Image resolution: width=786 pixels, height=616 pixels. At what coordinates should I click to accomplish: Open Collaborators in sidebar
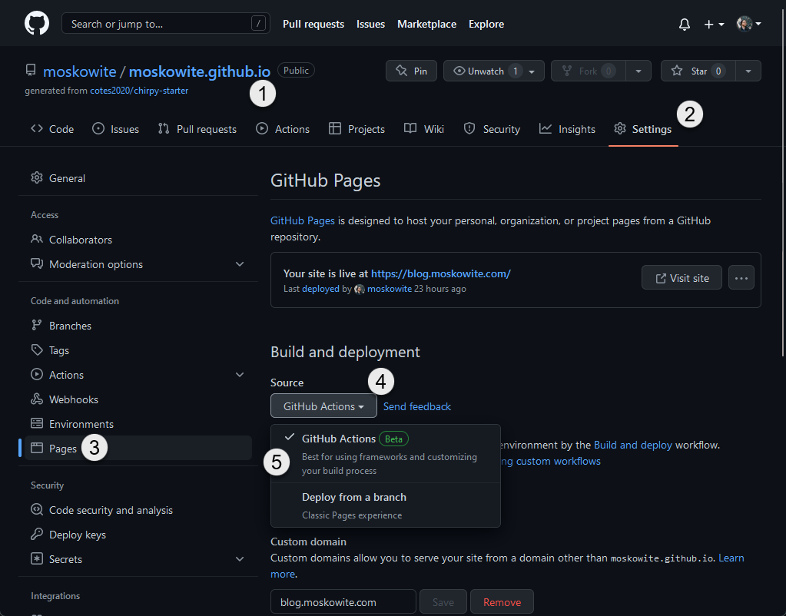(x=138, y=240)
